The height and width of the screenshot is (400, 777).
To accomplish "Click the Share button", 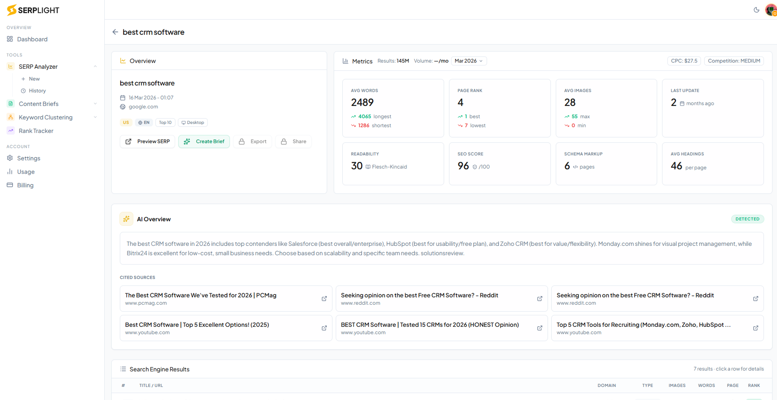I will [293, 142].
